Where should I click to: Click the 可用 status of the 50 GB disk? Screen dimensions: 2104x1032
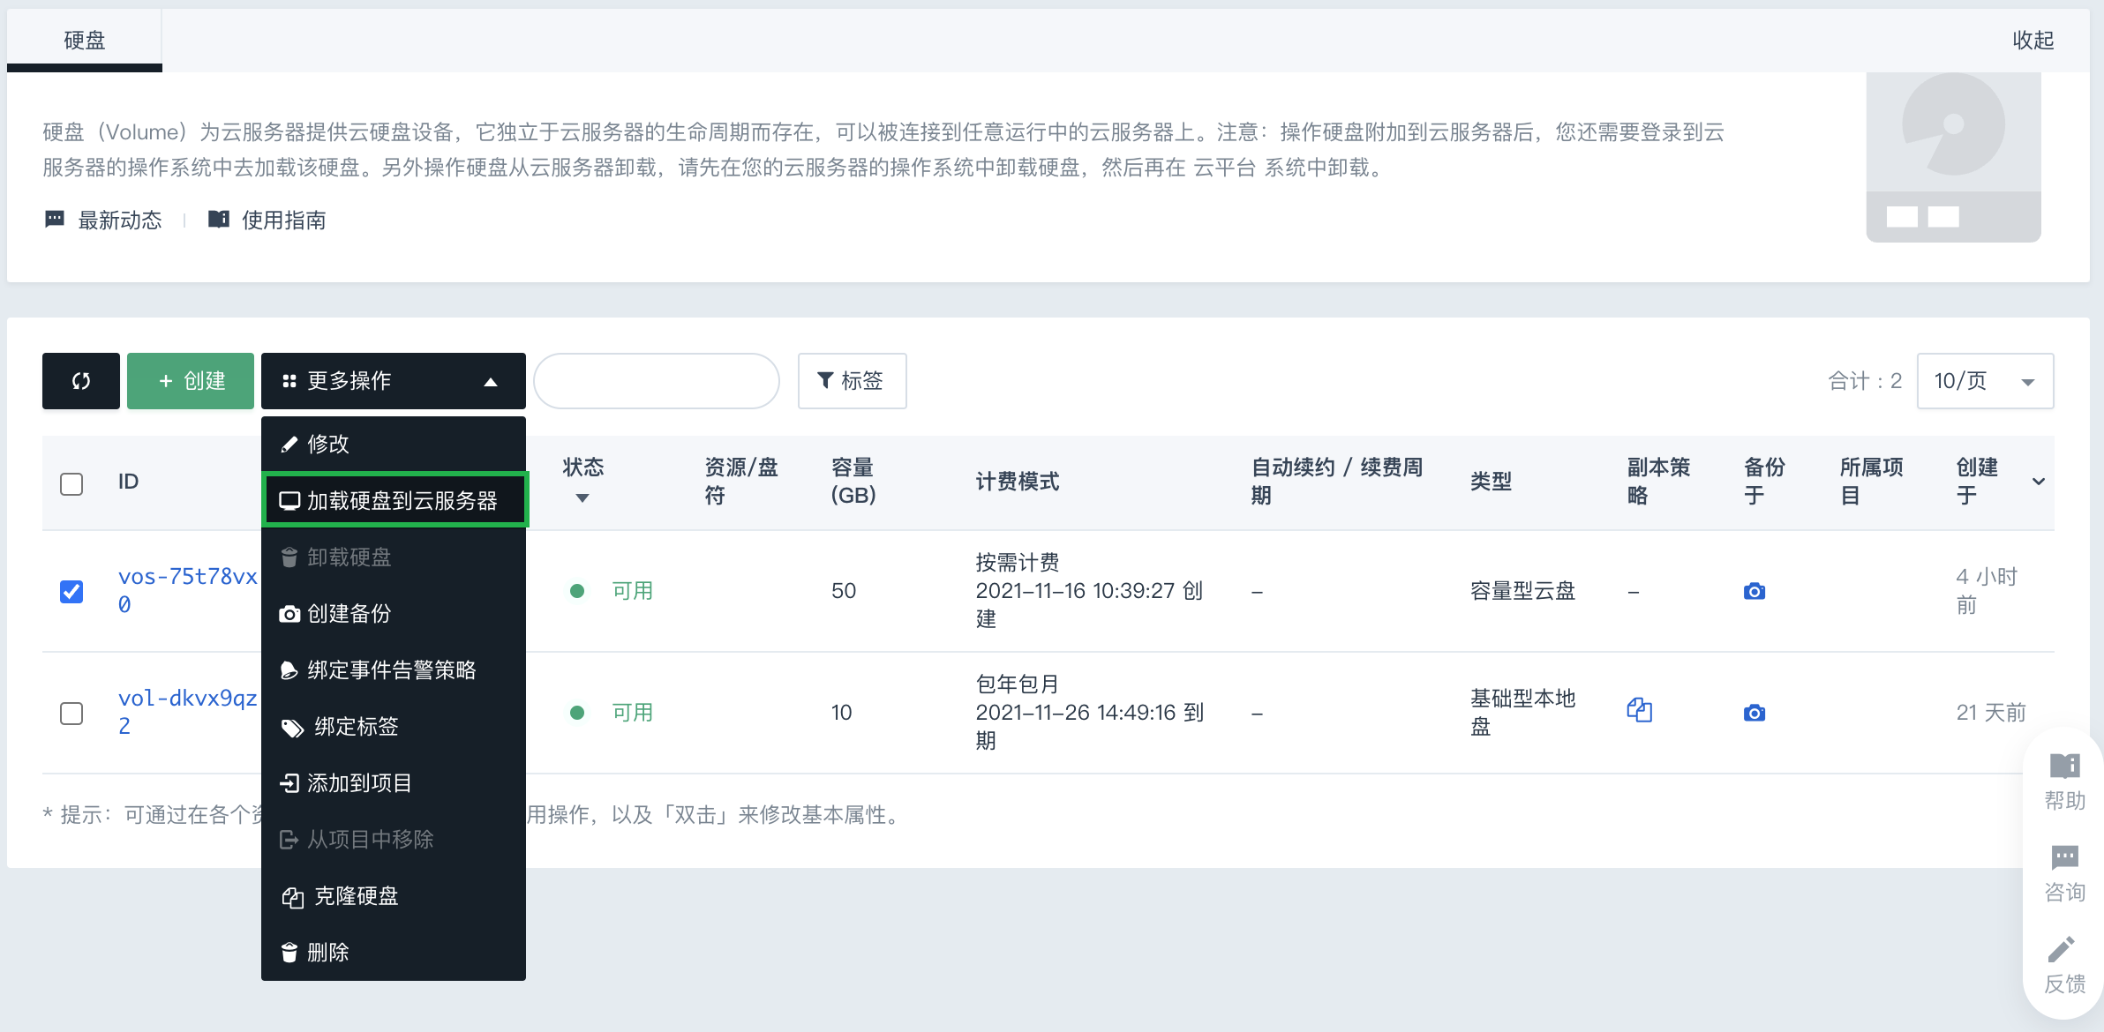pos(632,591)
